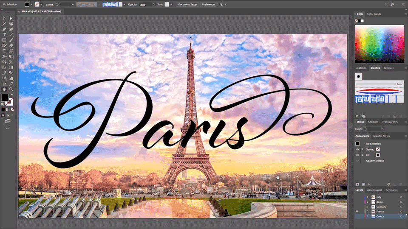Open the Graphic Styles tab
This screenshot has width=408, height=229.
tap(382, 136)
